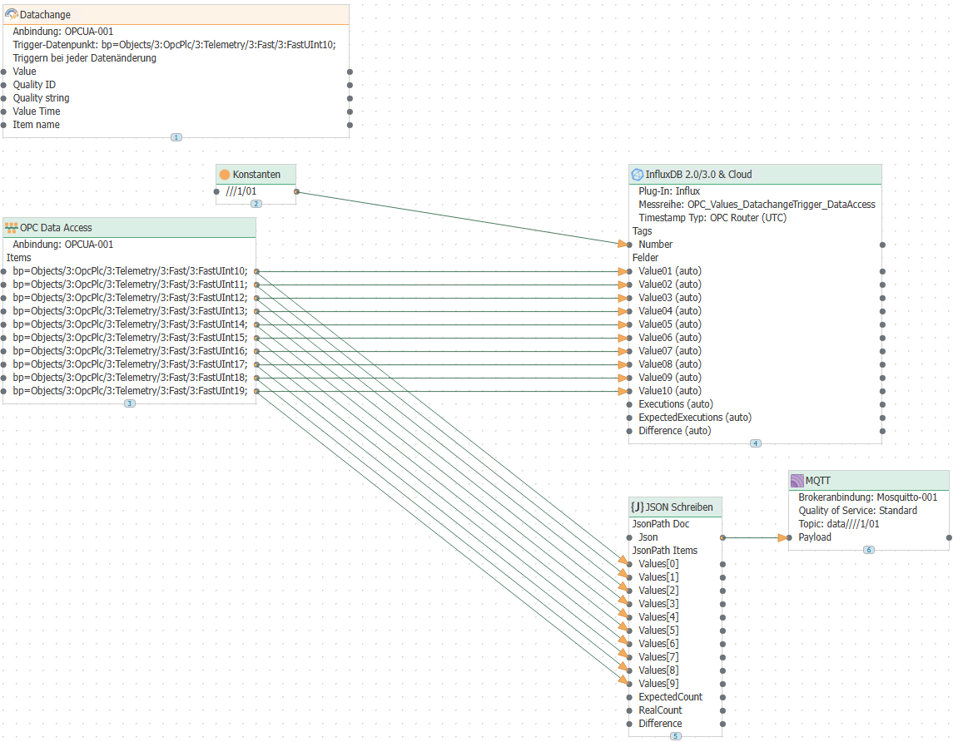
Task: Click the orange arrow at Payload input
Action: 782,537
